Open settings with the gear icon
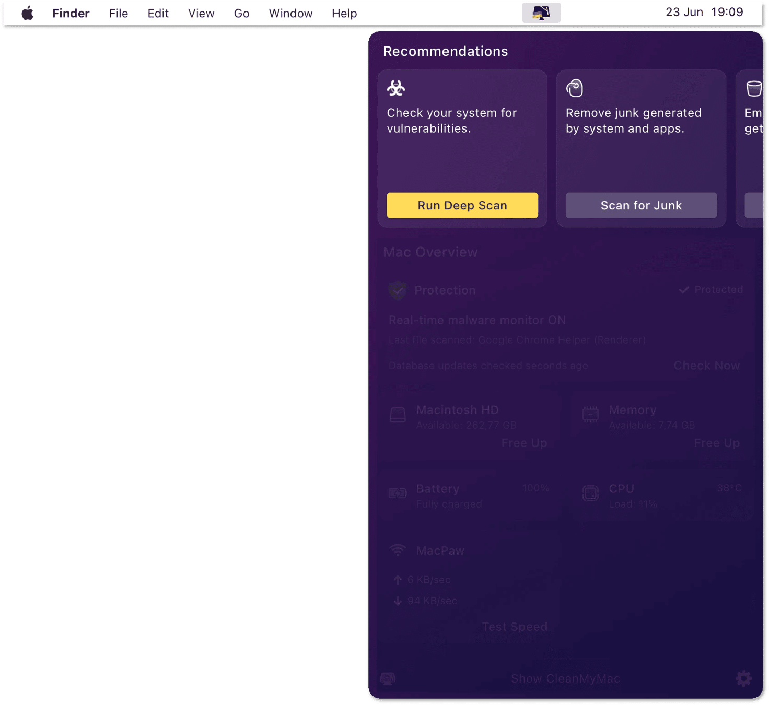Screen dimensions: 769x705 (x=743, y=678)
